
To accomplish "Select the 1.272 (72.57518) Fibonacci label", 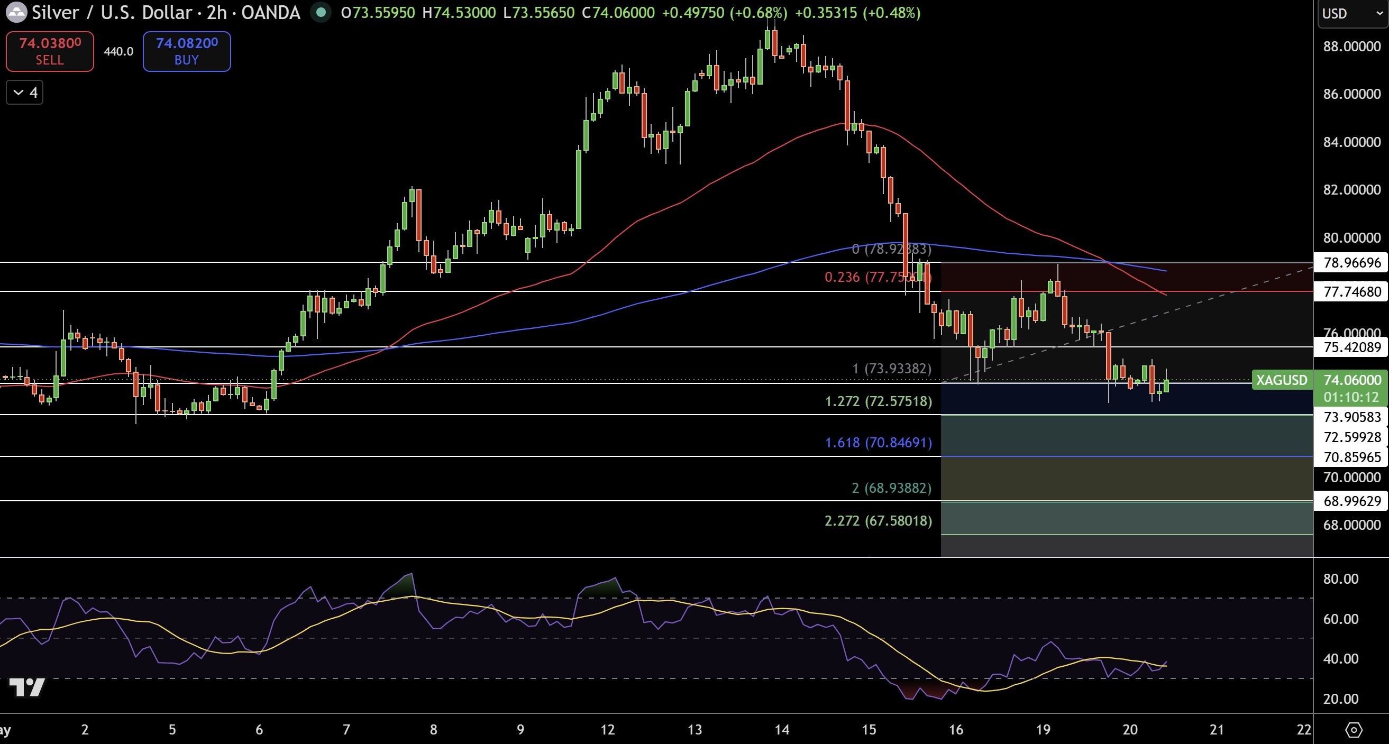I will click(879, 401).
